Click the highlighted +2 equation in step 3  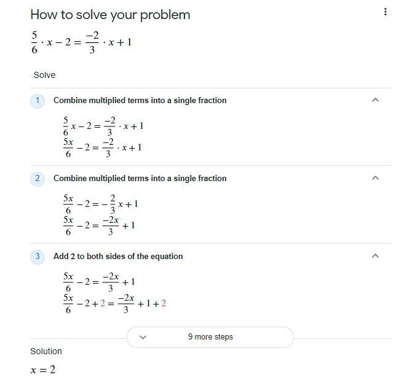(114, 303)
